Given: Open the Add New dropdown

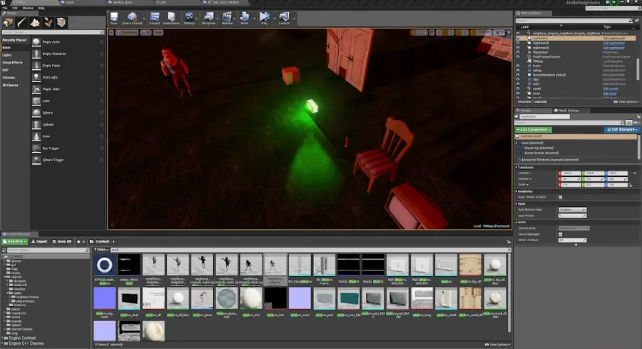Looking at the screenshot, I should [15, 242].
